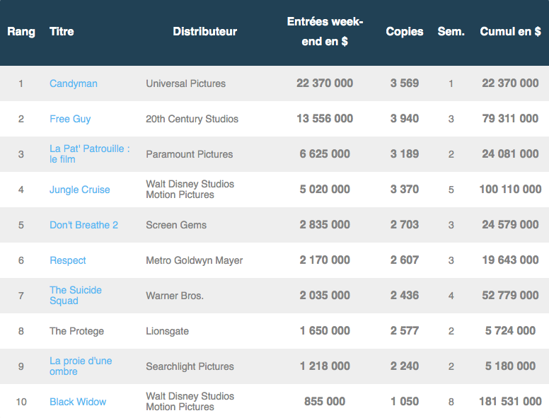Click the Entrées week-end en $ header
549x418 pixels.
pos(325,32)
